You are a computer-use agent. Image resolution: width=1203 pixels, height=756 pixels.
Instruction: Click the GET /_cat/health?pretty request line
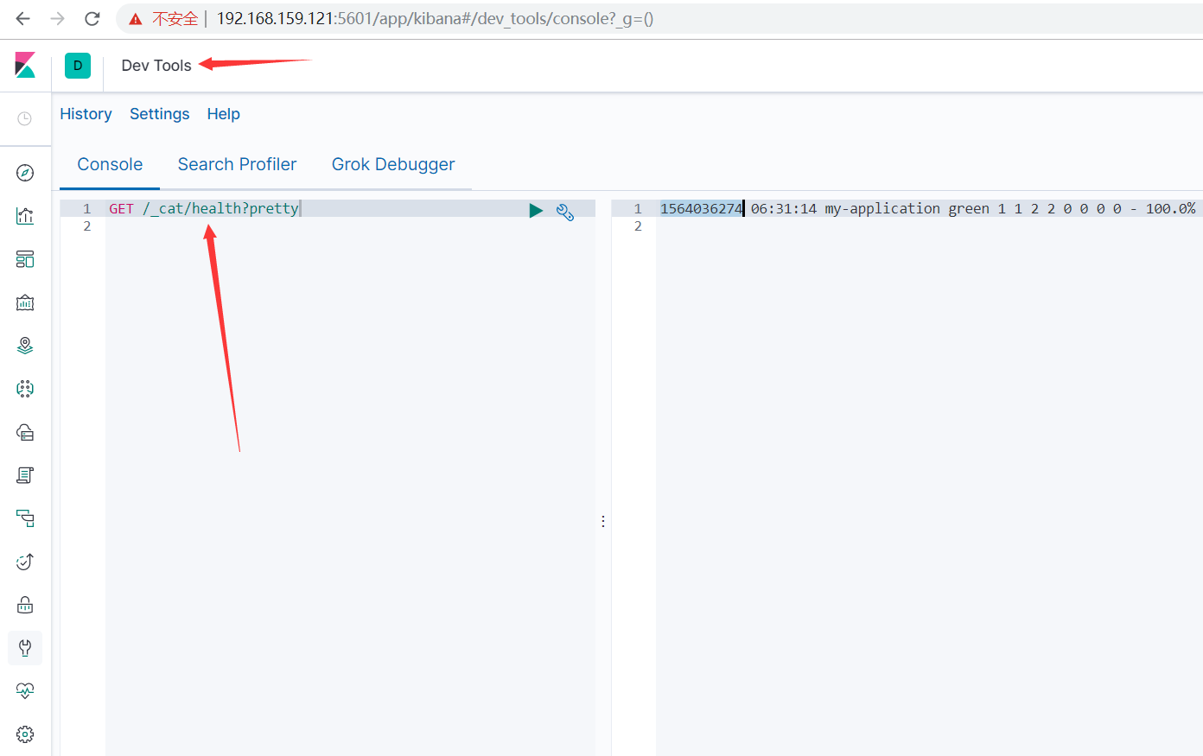pyautogui.click(x=204, y=208)
